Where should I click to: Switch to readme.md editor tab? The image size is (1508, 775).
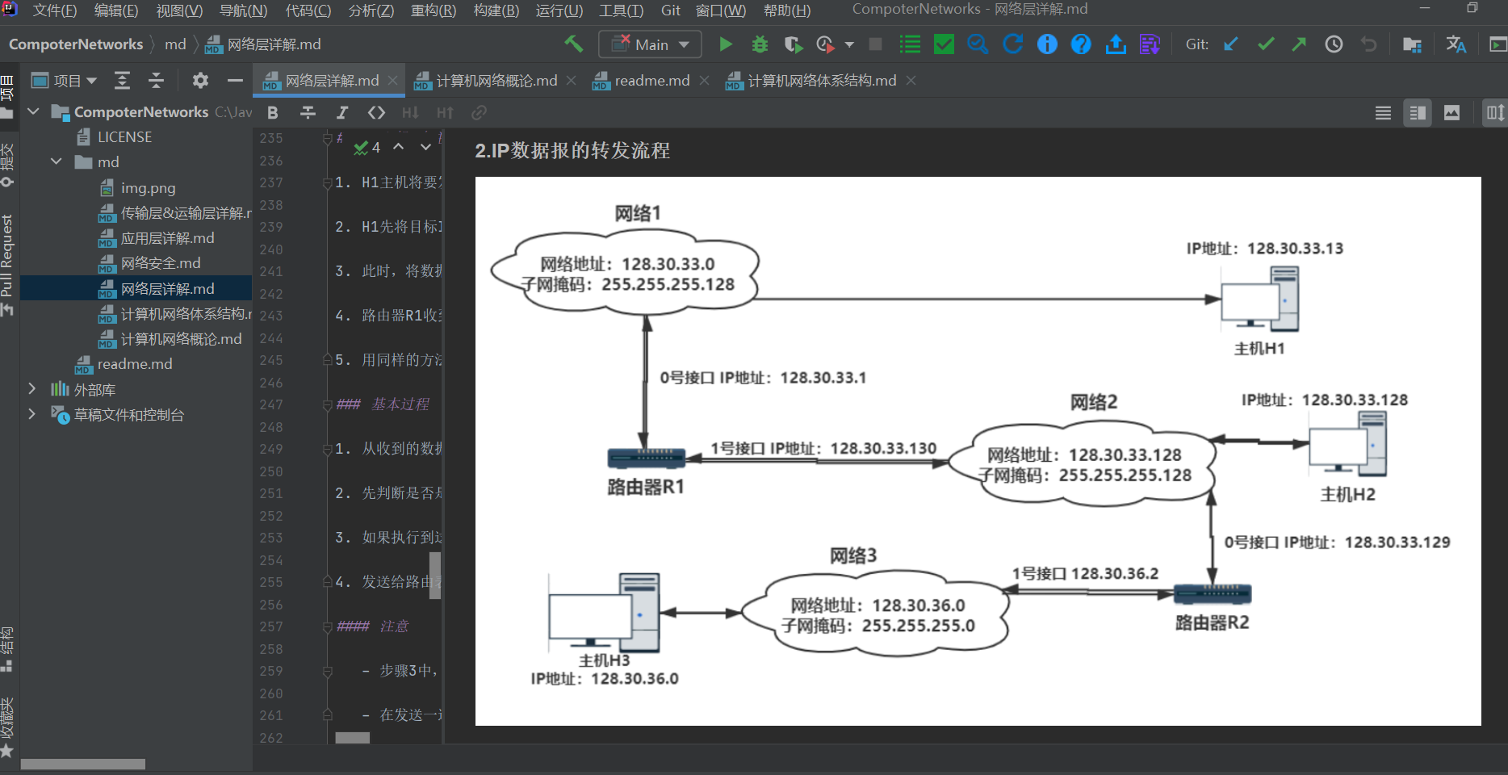(651, 81)
